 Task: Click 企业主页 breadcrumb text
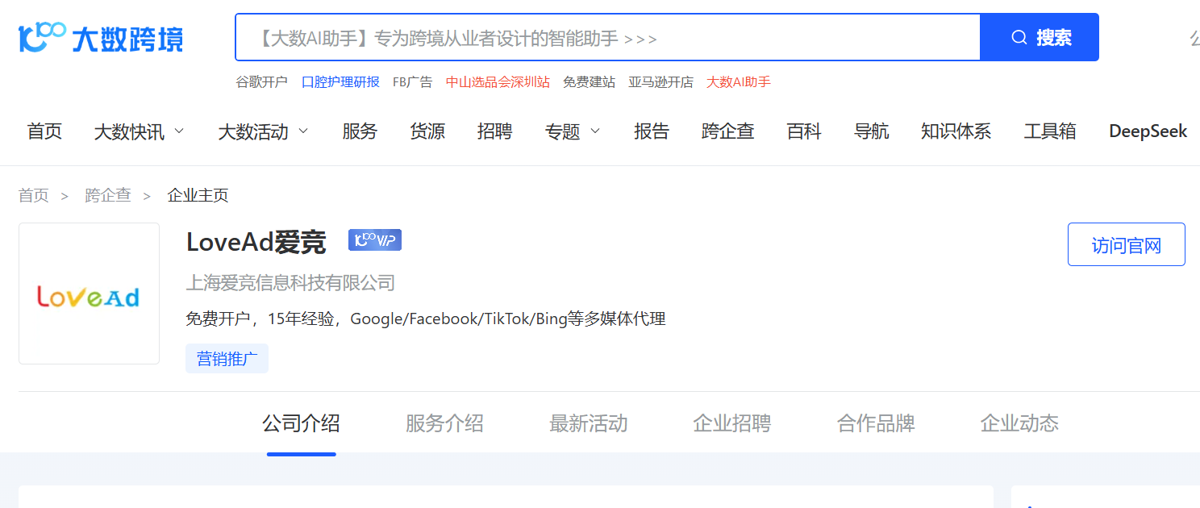(x=198, y=195)
